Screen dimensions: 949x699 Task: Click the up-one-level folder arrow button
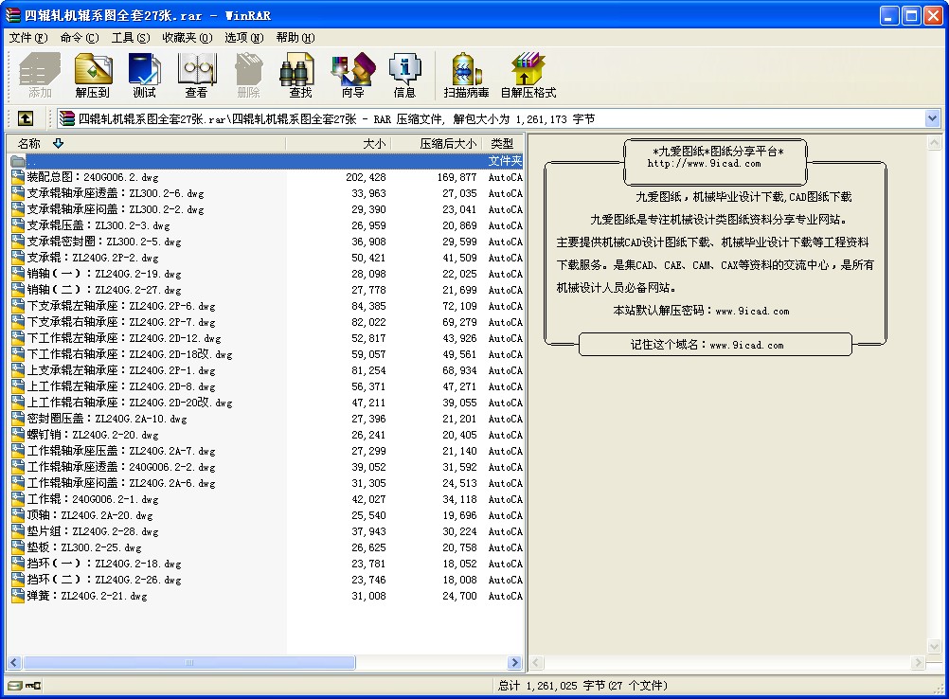coord(26,118)
